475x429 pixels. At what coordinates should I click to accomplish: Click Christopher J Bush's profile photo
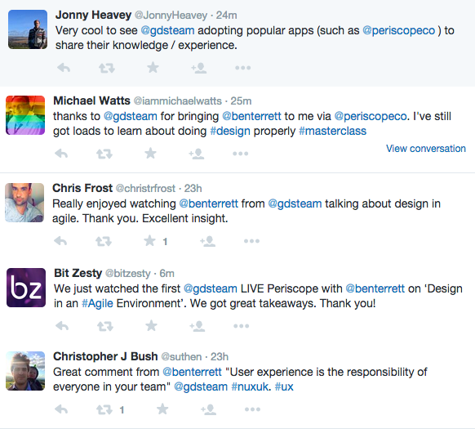25,371
